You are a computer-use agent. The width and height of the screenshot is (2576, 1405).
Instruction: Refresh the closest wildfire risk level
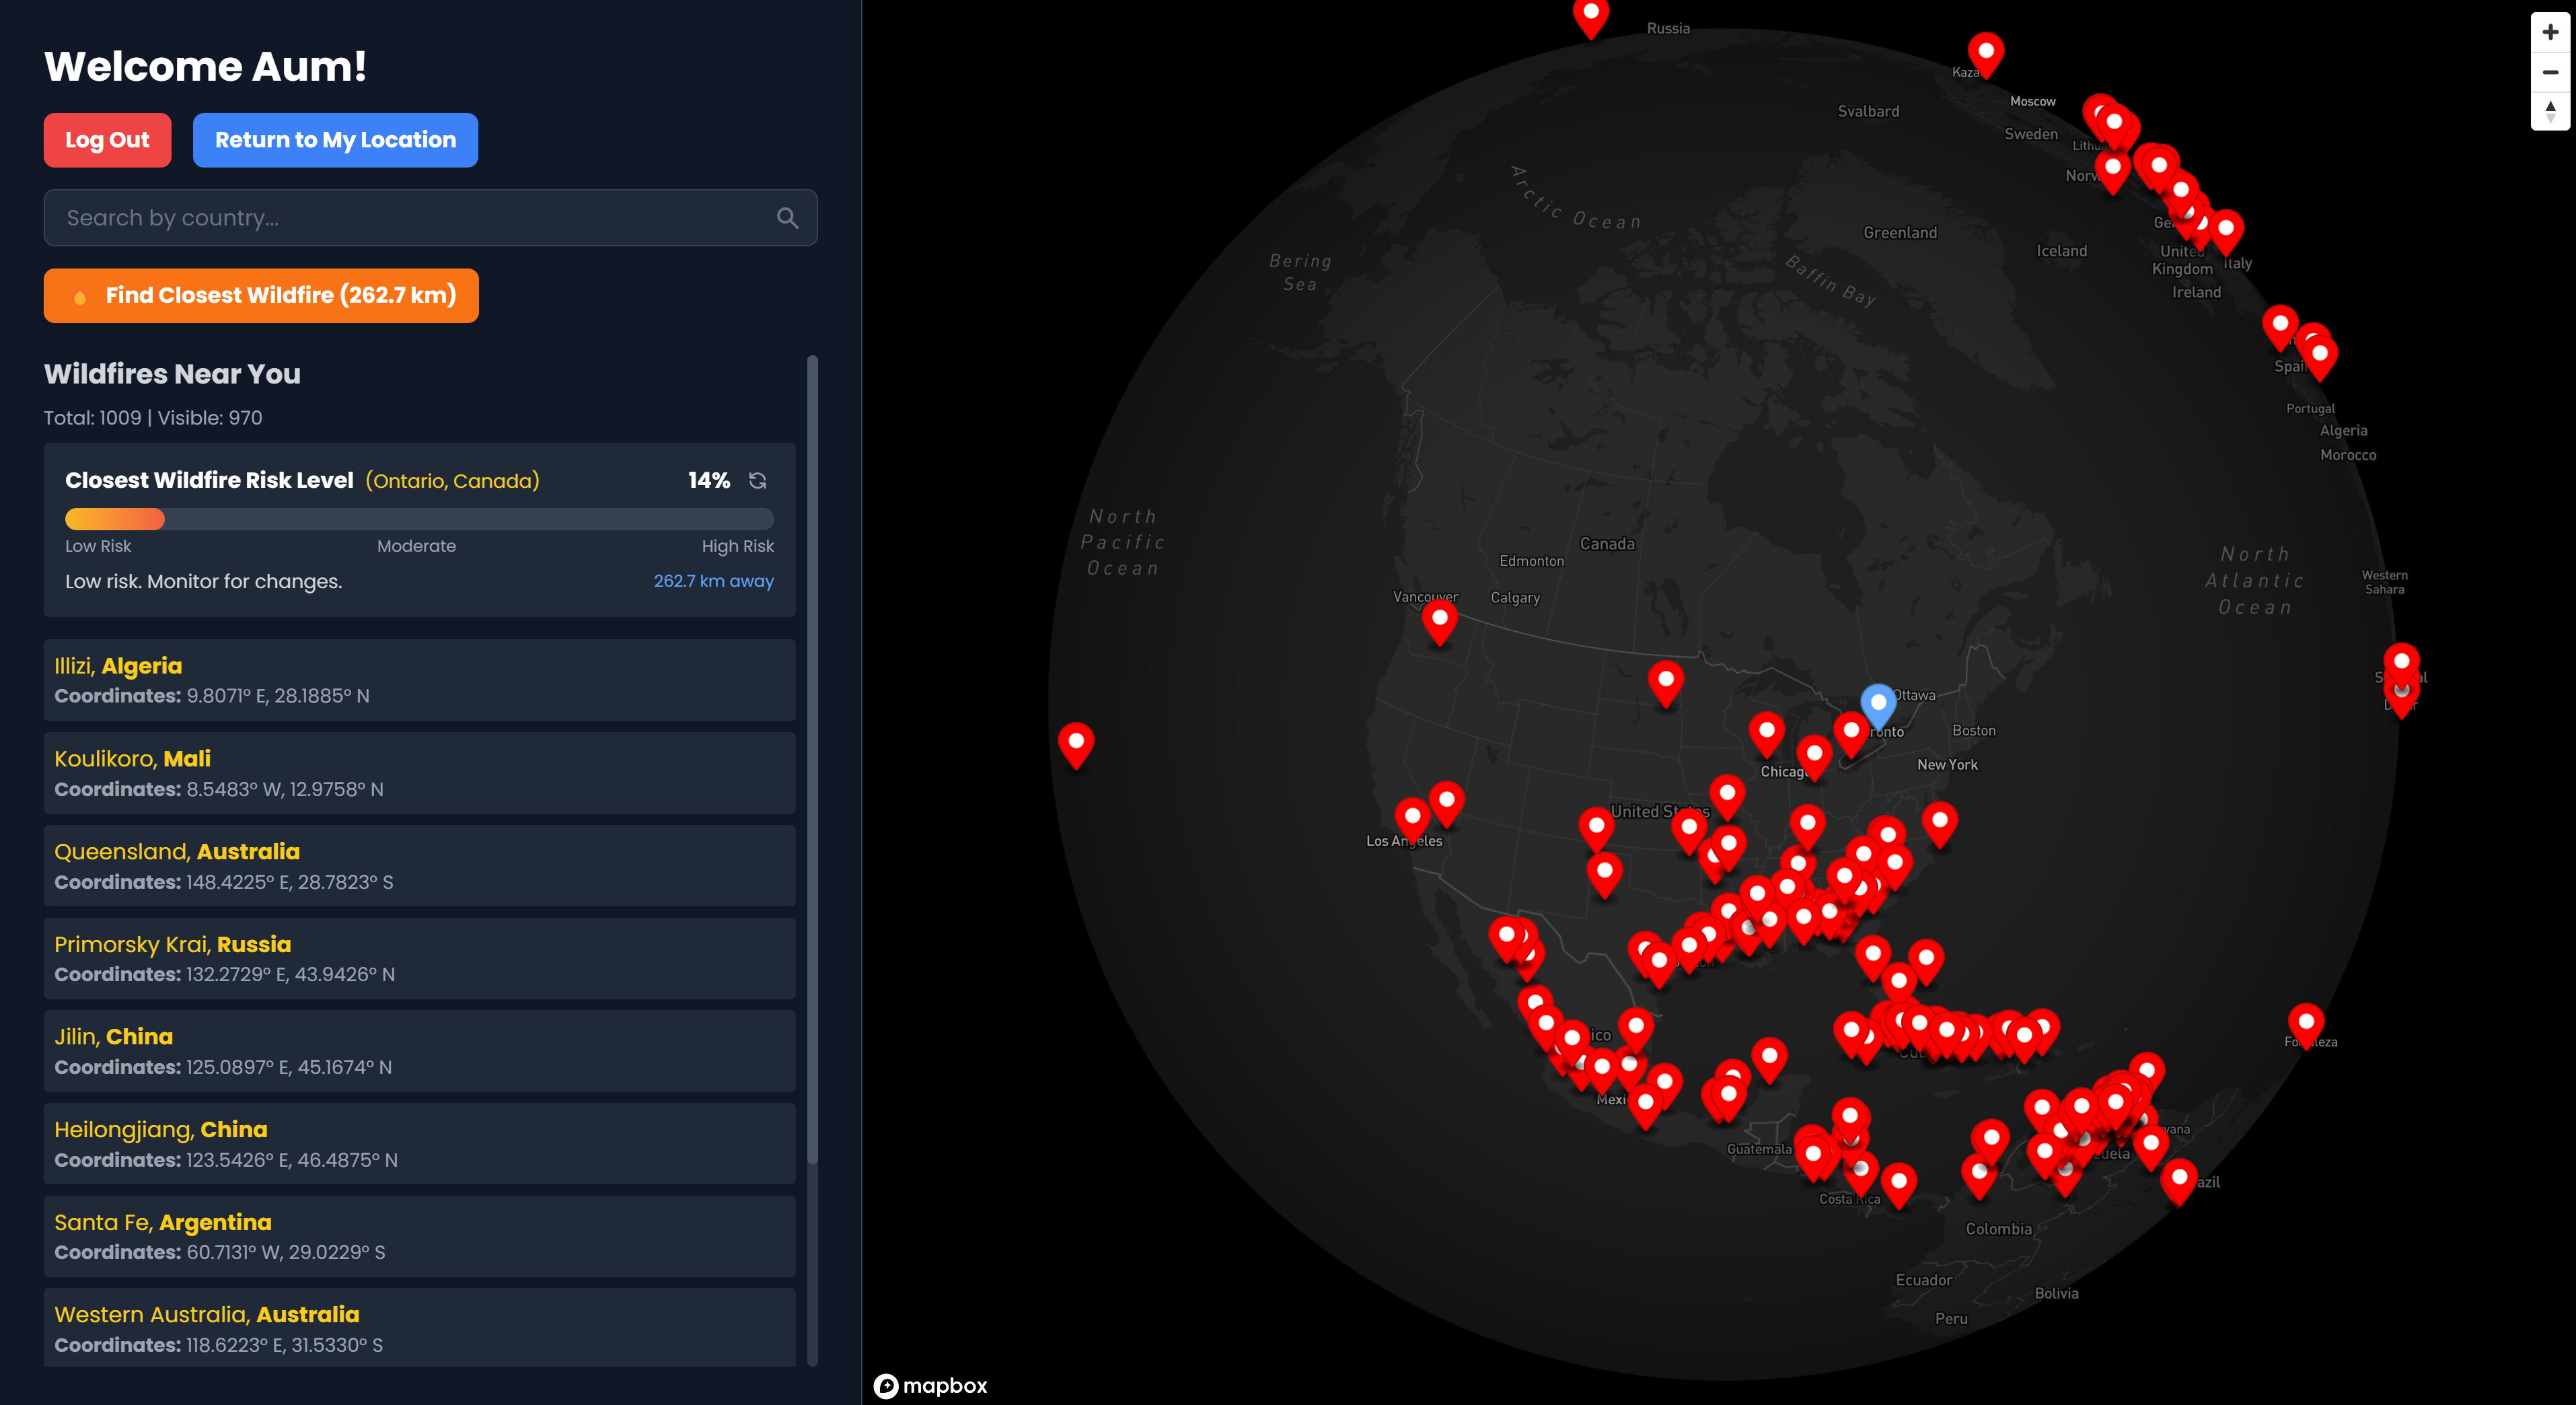point(758,481)
